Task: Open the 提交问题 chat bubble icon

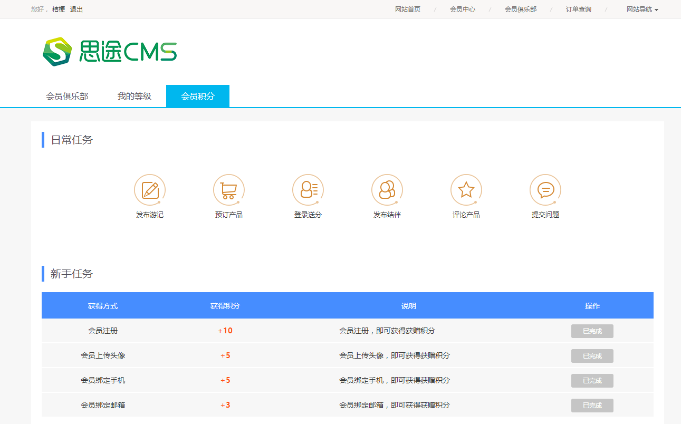Action: point(545,190)
